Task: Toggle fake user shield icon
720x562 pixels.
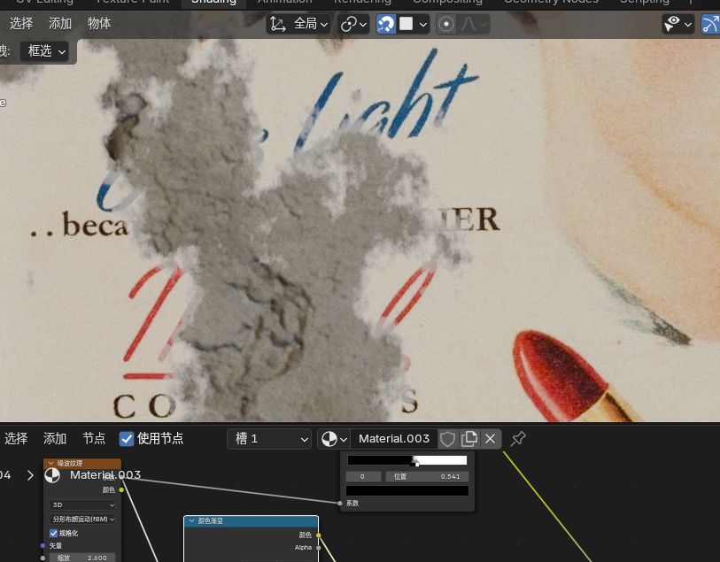Action: click(447, 439)
